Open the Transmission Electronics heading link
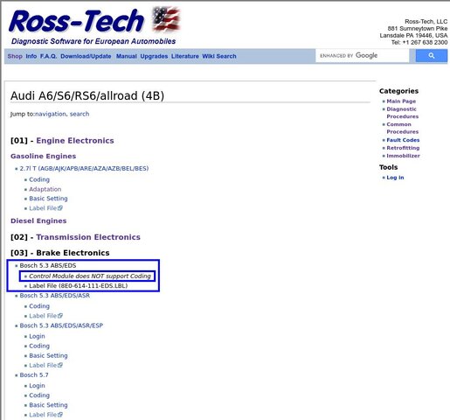The width and height of the screenshot is (450, 420). pos(88,237)
